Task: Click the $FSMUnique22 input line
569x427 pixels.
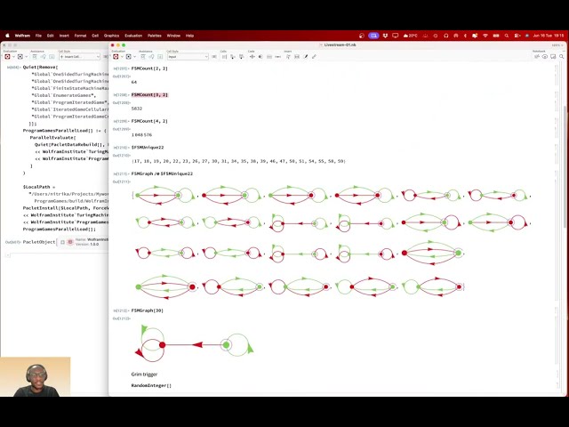Action: [x=148, y=148]
